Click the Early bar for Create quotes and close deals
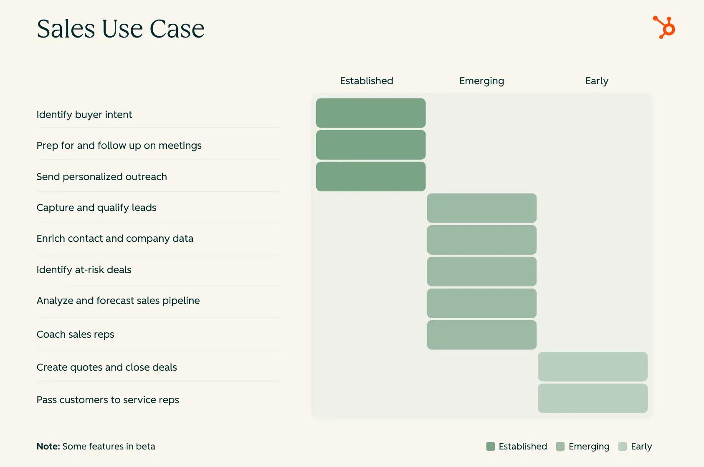This screenshot has height=467, width=704. point(593,367)
